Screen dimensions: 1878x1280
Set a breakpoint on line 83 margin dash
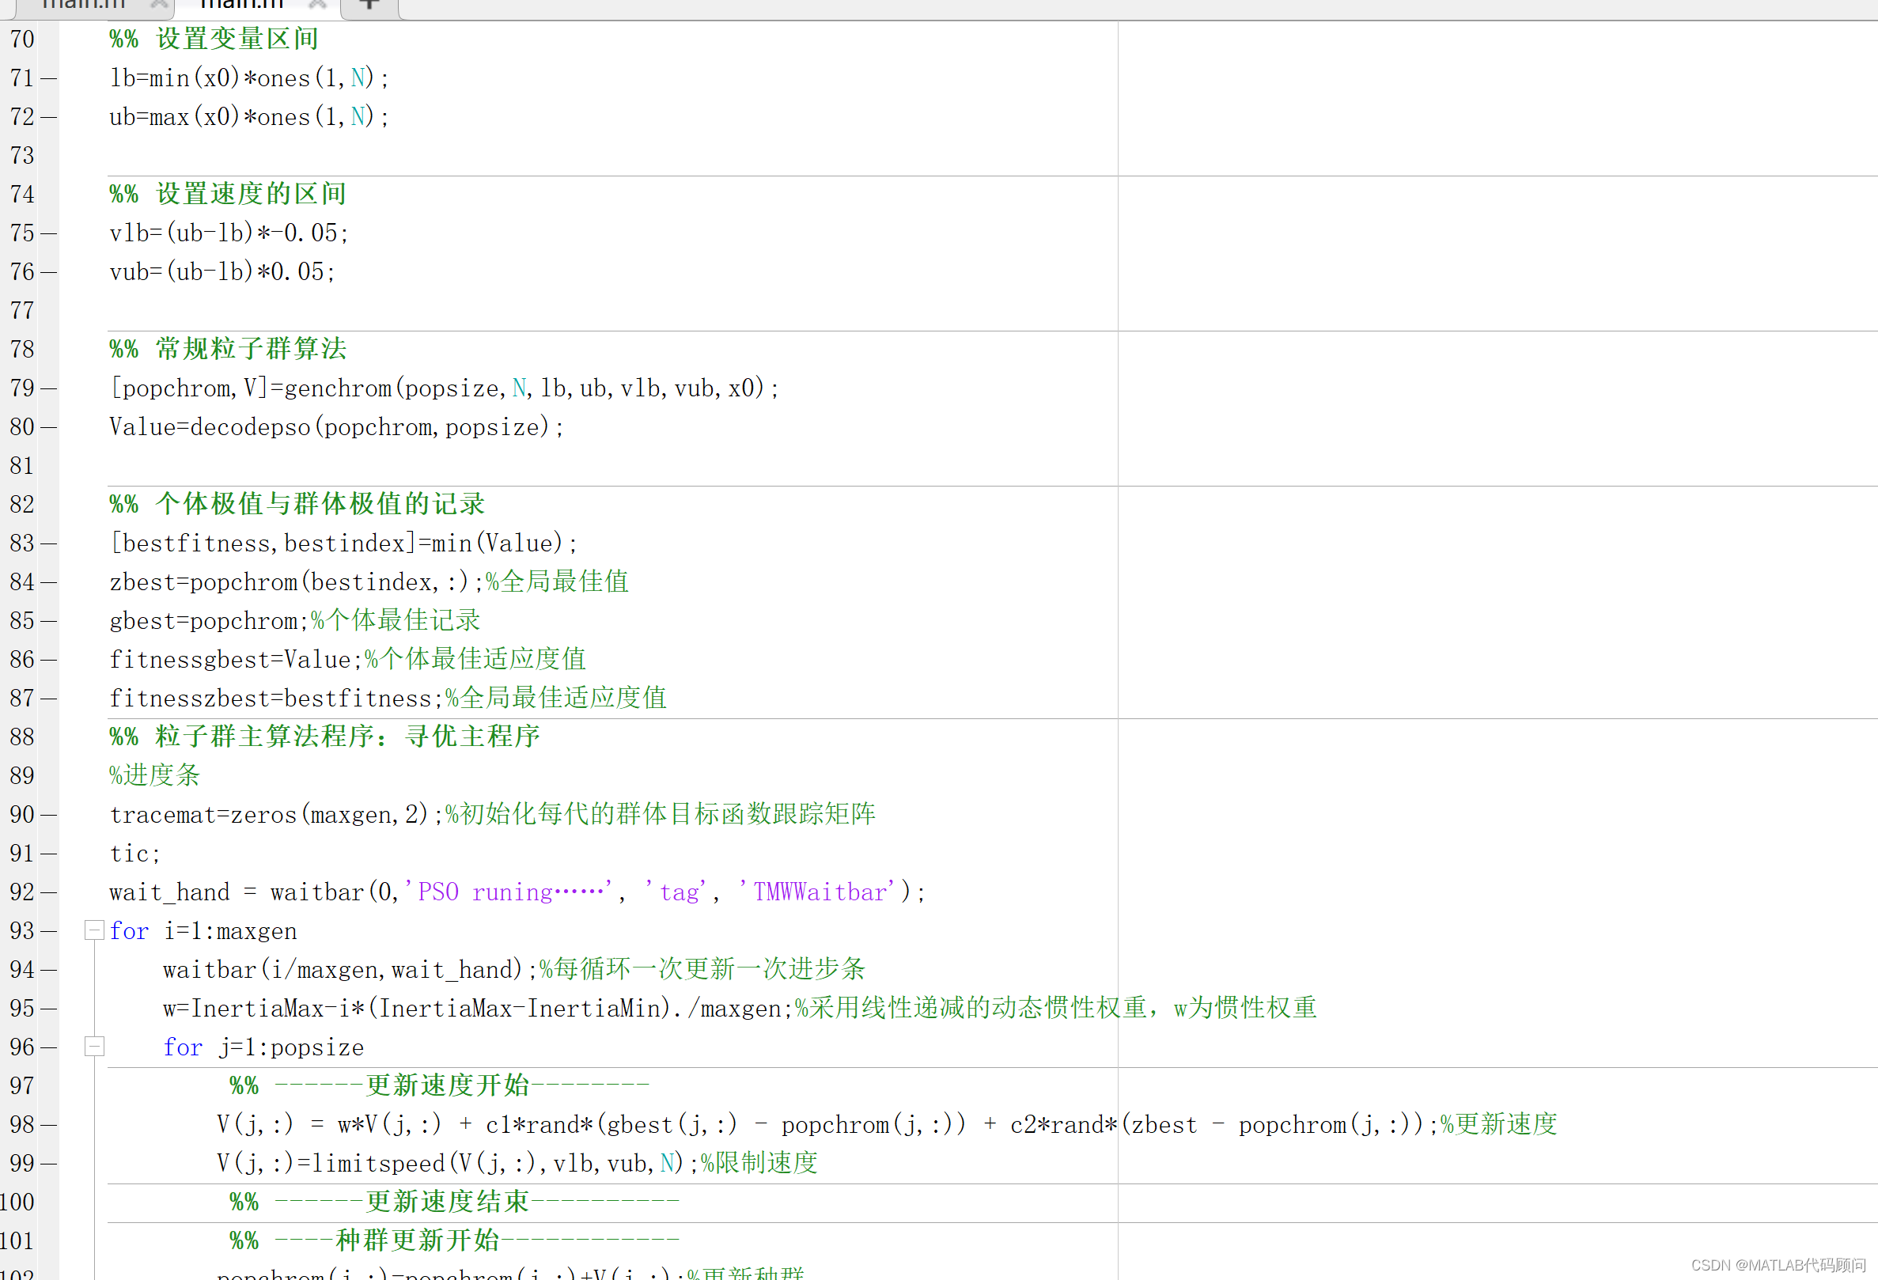(50, 542)
